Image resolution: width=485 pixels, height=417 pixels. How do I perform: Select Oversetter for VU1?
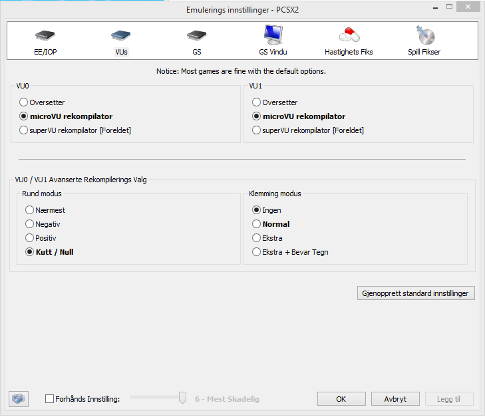coord(275,102)
